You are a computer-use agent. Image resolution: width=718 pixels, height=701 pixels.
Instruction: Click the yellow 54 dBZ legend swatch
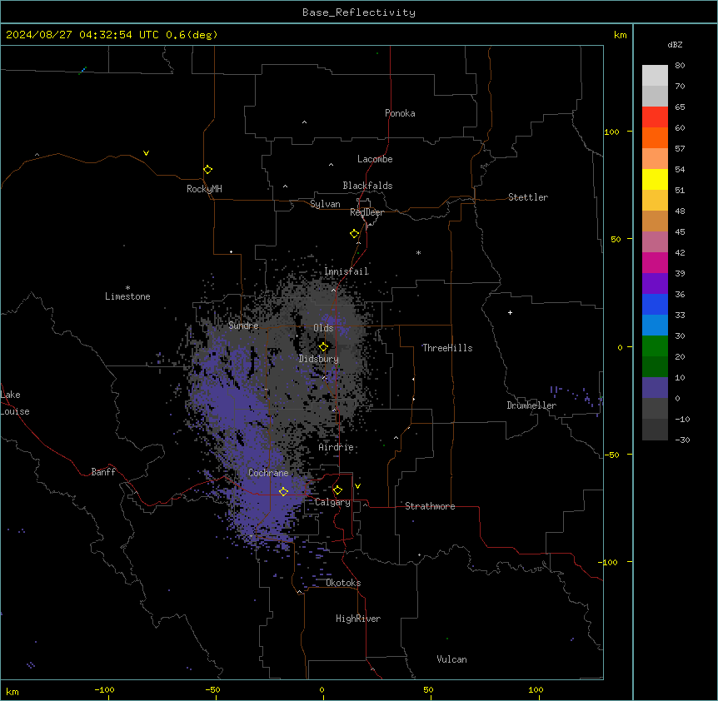tap(655, 179)
